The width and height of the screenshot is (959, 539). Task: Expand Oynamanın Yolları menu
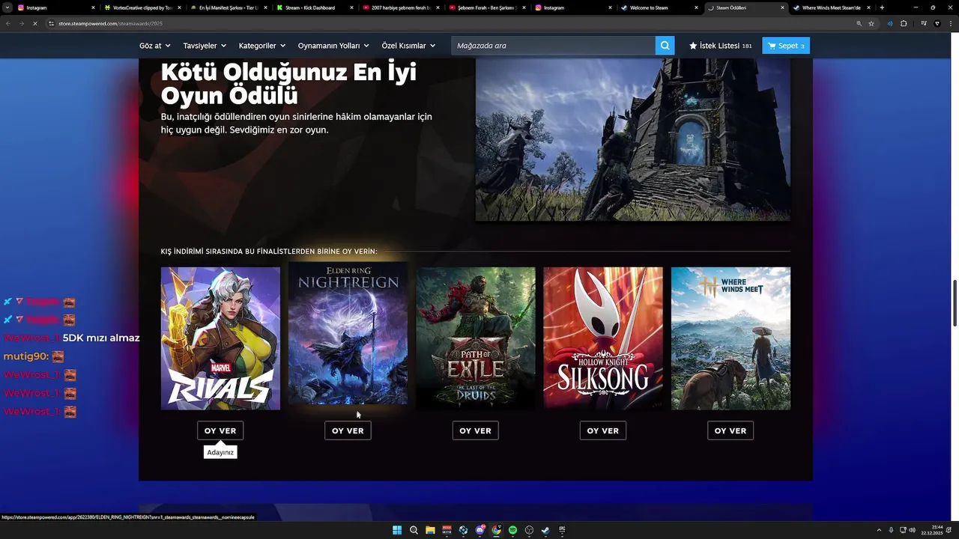333,46
